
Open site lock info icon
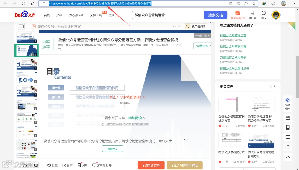[x=44, y=3]
